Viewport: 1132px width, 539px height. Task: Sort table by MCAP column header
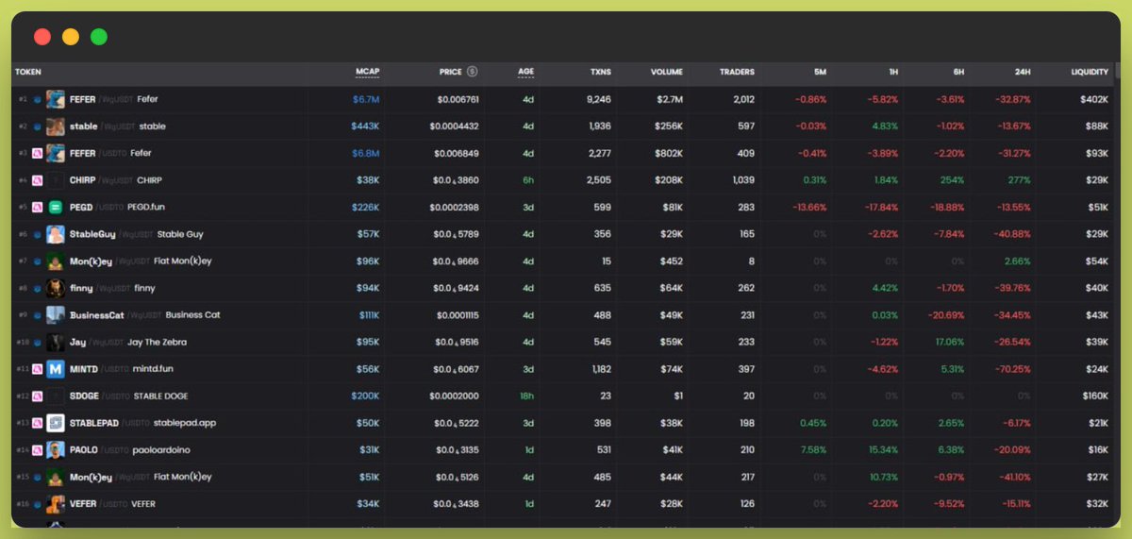point(367,72)
